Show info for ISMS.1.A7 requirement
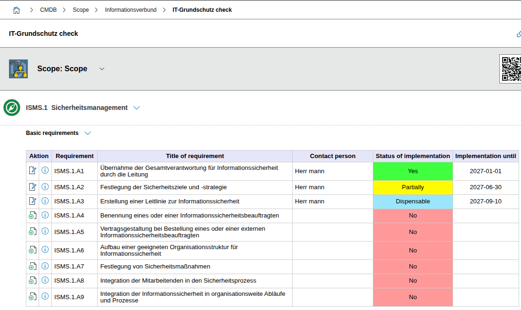The height and width of the screenshot is (310, 521). click(45, 266)
